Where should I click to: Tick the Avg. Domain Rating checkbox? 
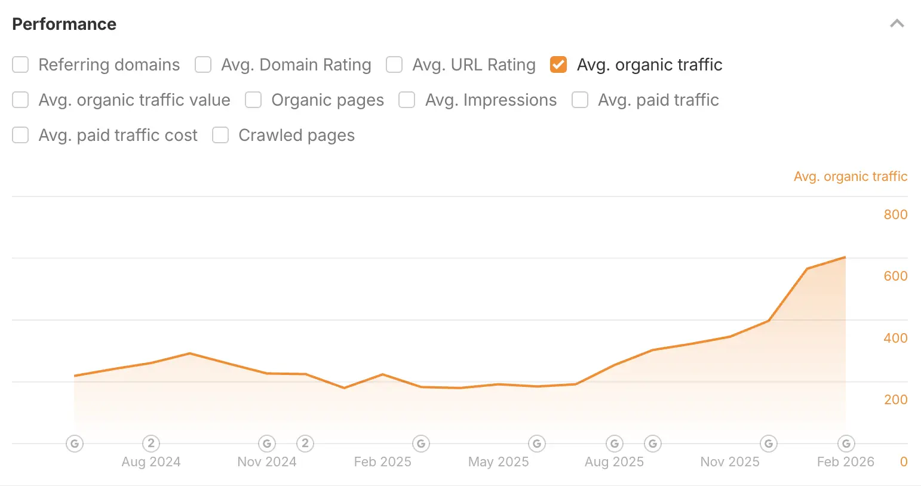pos(203,64)
